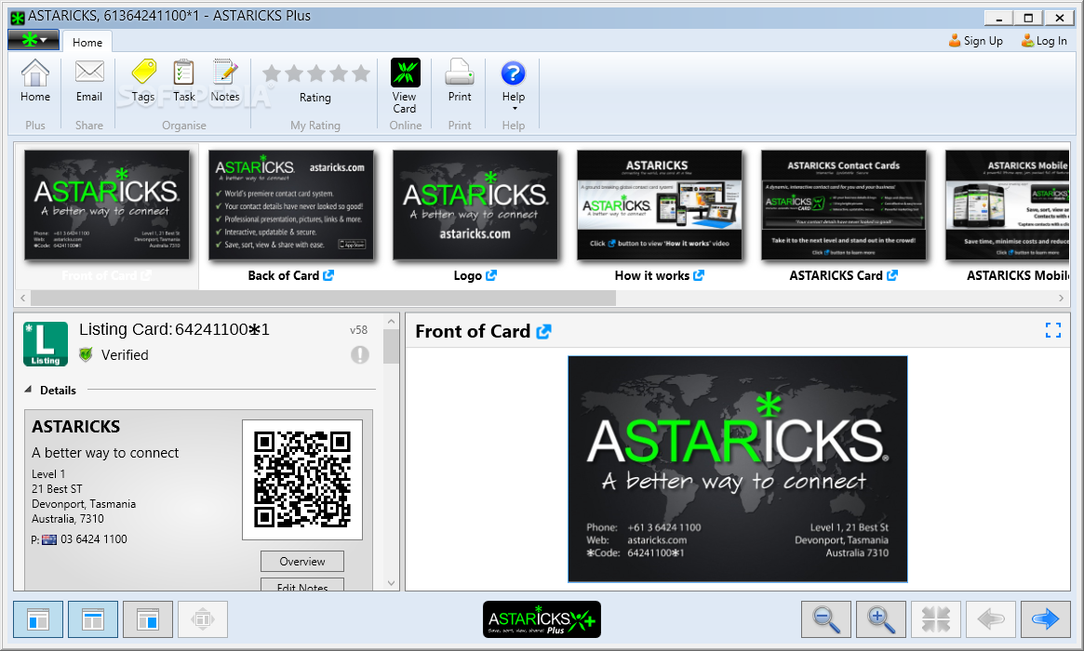This screenshot has width=1084, height=651.
Task: Switch to the Home ribbon tab
Action: click(87, 42)
